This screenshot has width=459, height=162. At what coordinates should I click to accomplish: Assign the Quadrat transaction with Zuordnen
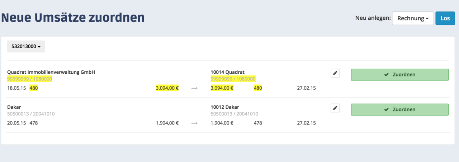tap(399, 75)
